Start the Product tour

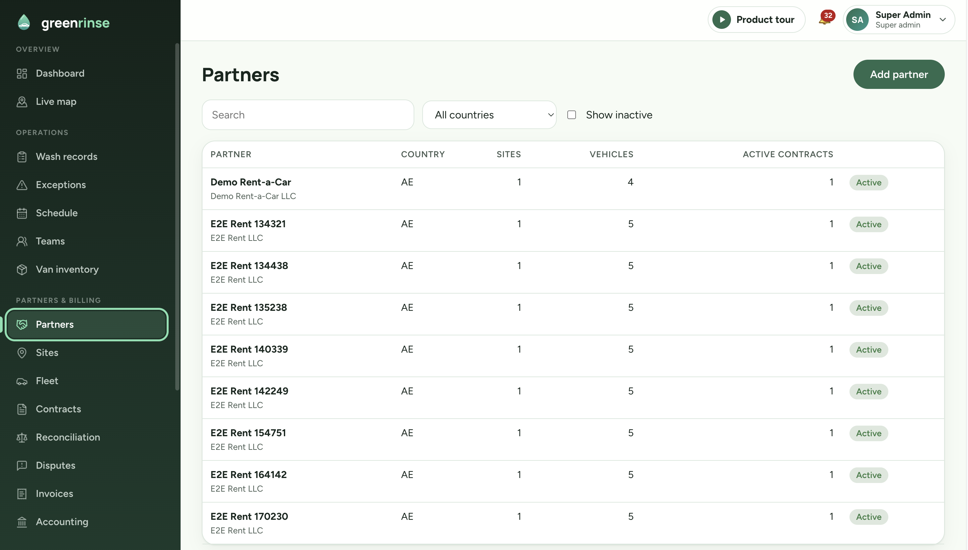click(x=756, y=19)
